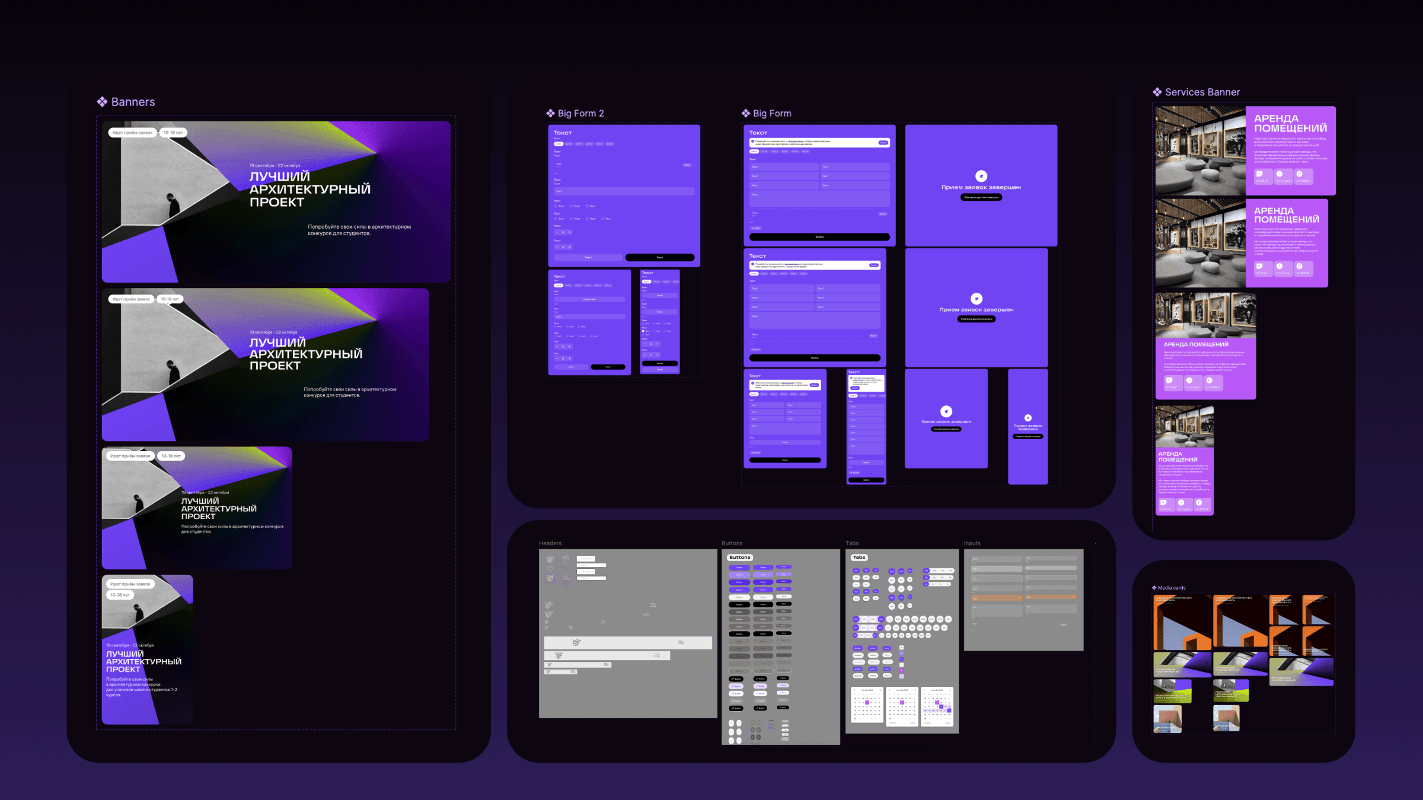Click menu search icon in widest white header

tap(681, 642)
